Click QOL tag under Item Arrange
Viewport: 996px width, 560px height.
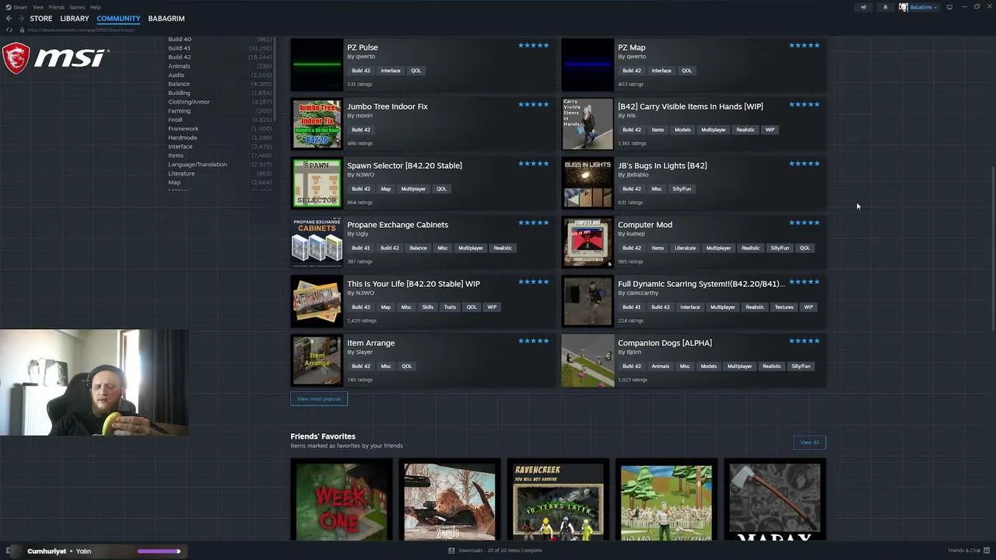click(x=406, y=366)
